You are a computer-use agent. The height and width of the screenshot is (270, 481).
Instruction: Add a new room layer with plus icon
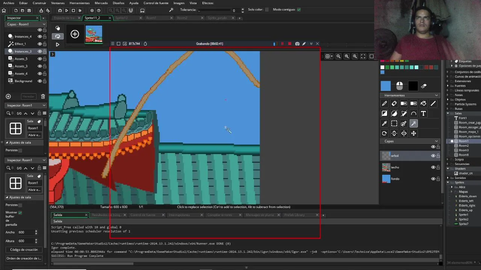(x=8, y=96)
